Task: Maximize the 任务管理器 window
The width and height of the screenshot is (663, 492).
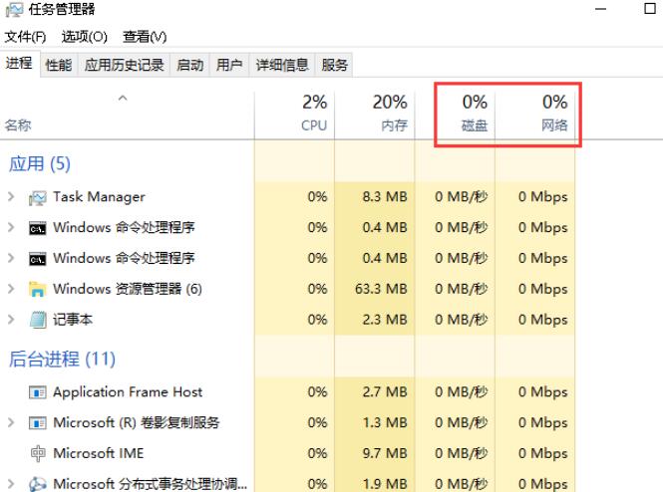Action: click(650, 8)
